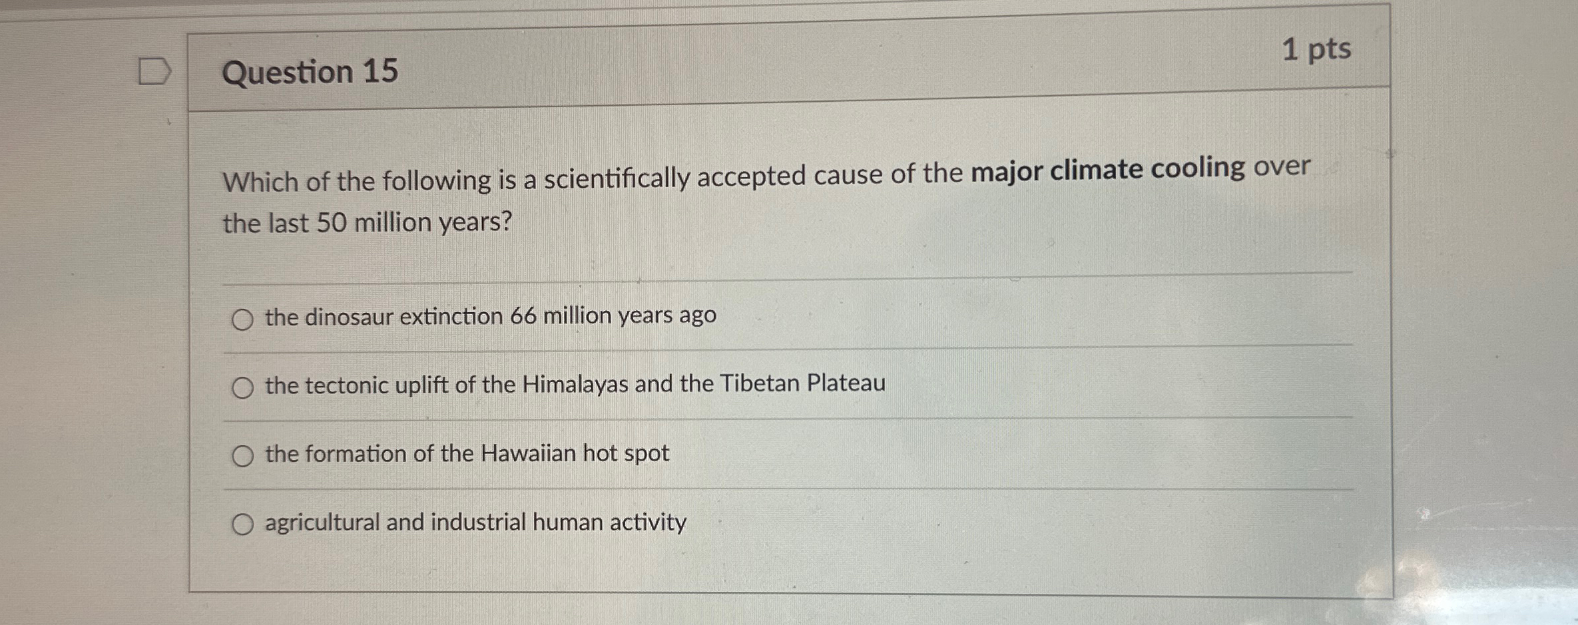Screen dimensions: 1578x625
Task: Click the last 50 million years text
Action: click(366, 222)
